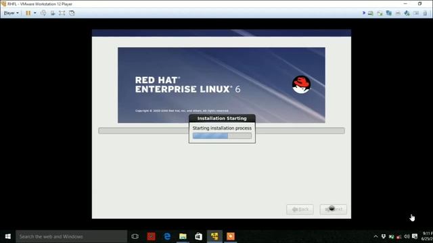
Task: Pause the virtual machine with the orange pause icon
Action: tap(28, 13)
